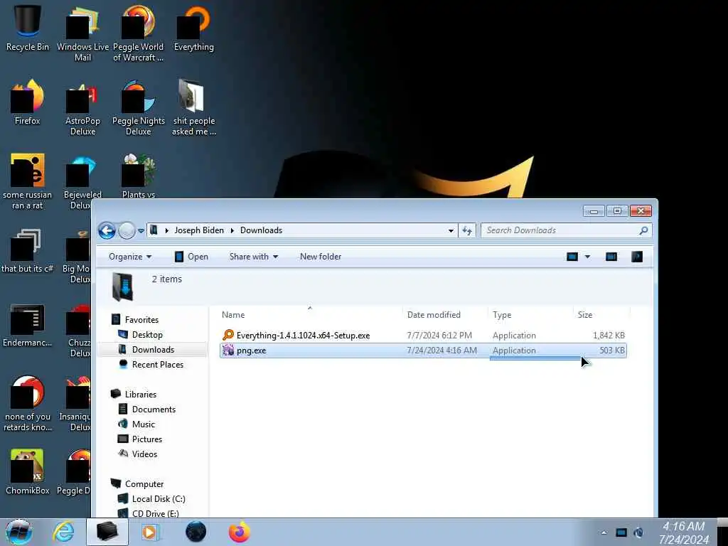The image size is (728, 546).
Task: Sort by the Size column header
Action: 601,315
